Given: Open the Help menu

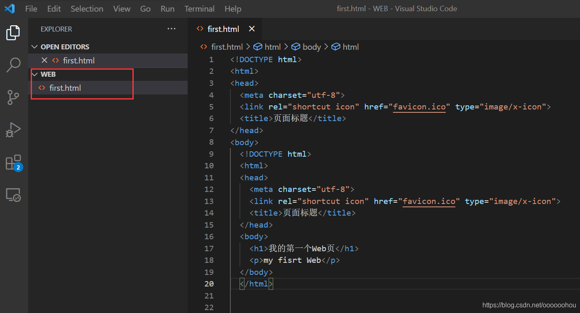Looking at the screenshot, I should click(233, 9).
